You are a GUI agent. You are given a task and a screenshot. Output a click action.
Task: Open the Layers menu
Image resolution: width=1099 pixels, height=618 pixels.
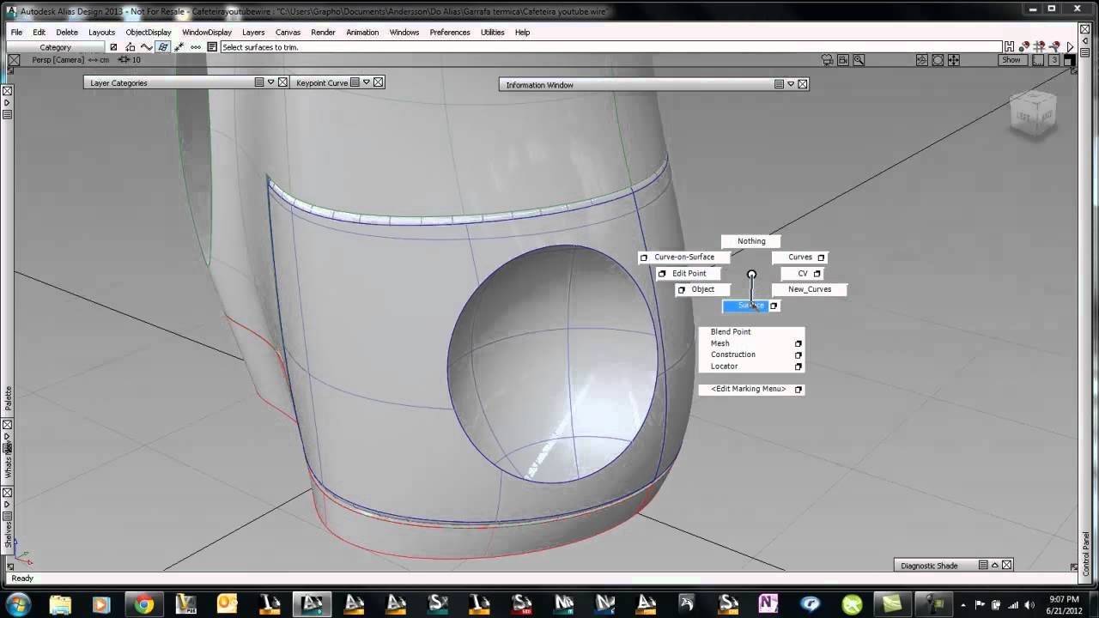[253, 32]
